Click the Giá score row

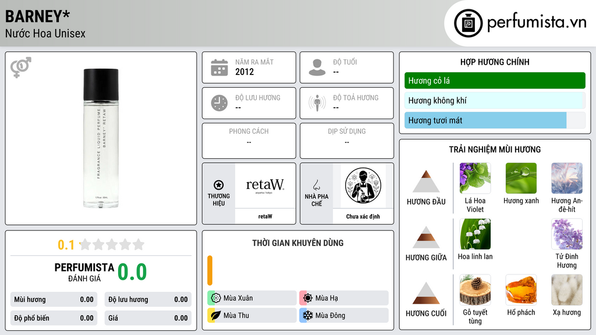[148, 318]
